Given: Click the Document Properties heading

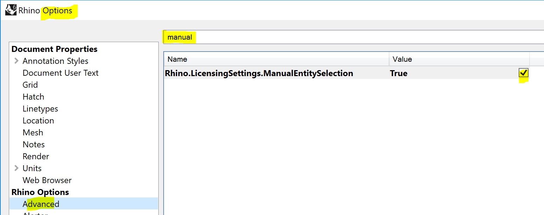Looking at the screenshot, I should tap(55, 49).
